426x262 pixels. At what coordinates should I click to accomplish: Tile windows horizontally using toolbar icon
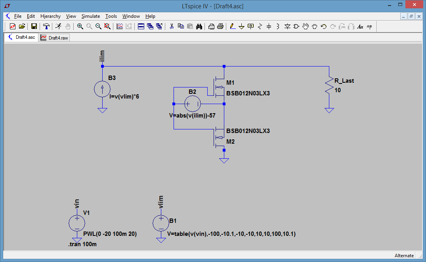pos(141,26)
